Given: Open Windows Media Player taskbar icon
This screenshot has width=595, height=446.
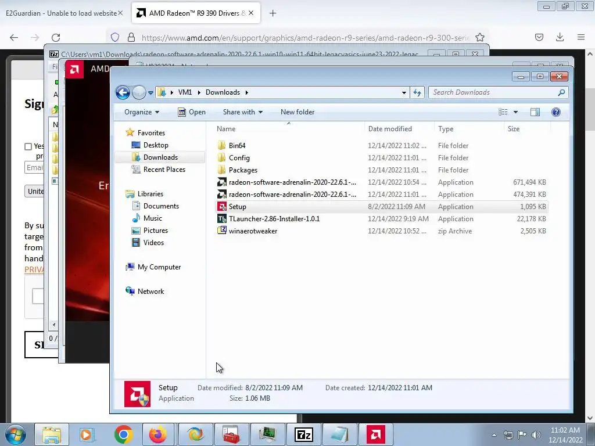Looking at the screenshot, I should pos(87,434).
